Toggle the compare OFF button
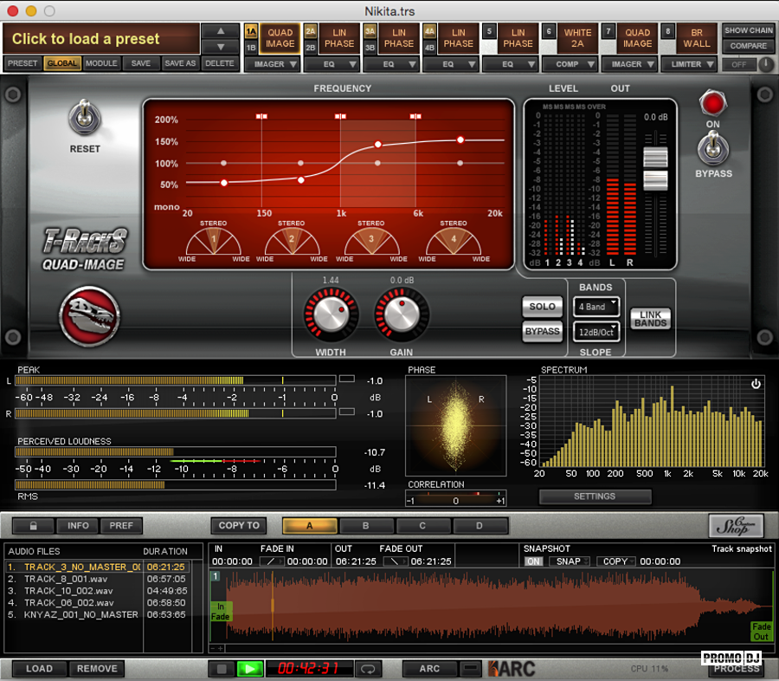Screen dimensions: 779x681 click(x=739, y=64)
